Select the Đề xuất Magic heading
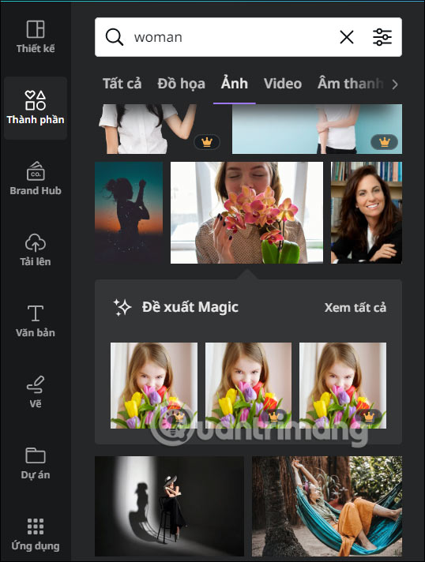This screenshot has height=562, width=425. [x=190, y=307]
